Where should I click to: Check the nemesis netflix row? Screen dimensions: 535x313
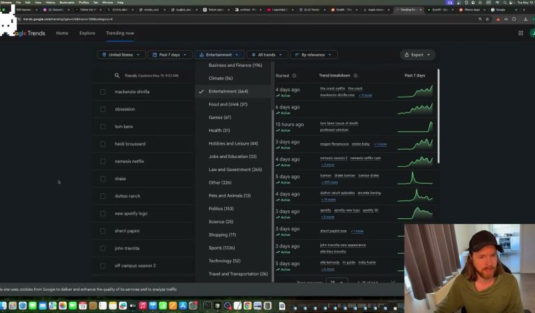102,161
